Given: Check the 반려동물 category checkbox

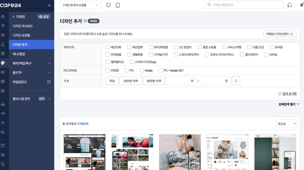Looking at the screenshot, I should pos(108,54).
